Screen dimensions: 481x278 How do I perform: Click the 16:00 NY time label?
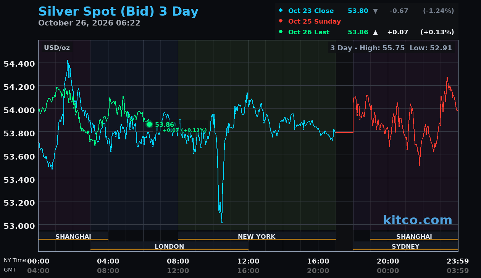(318, 261)
